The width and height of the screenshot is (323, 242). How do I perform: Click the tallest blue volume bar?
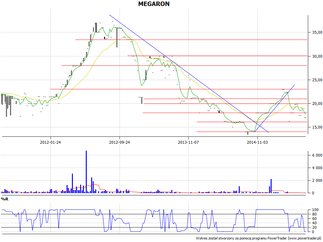click(86, 172)
